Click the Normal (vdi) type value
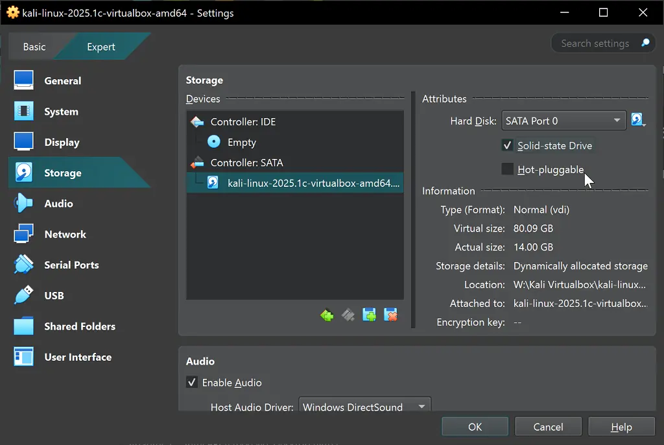This screenshot has height=445, width=664. tap(541, 210)
